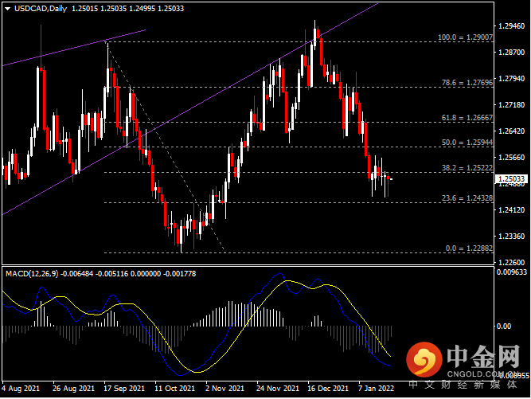Click the current price tag 1.25033
531x399 pixels.
coord(512,179)
